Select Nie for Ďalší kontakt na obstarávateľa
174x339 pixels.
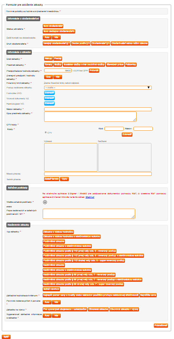tap(56, 37)
